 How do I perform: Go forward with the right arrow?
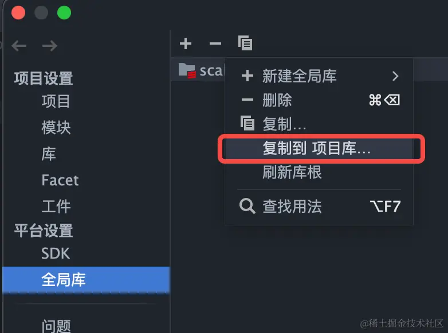(50, 46)
